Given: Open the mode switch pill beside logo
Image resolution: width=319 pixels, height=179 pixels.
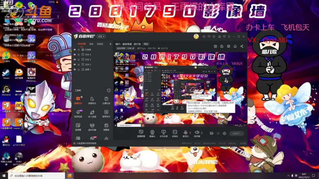Looking at the screenshot, I should (101, 36).
